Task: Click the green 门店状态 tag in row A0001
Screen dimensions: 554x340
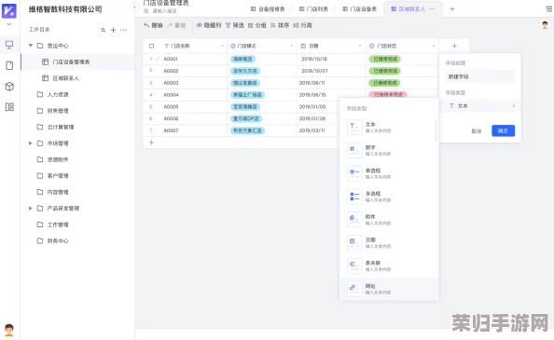Action: tap(385, 59)
